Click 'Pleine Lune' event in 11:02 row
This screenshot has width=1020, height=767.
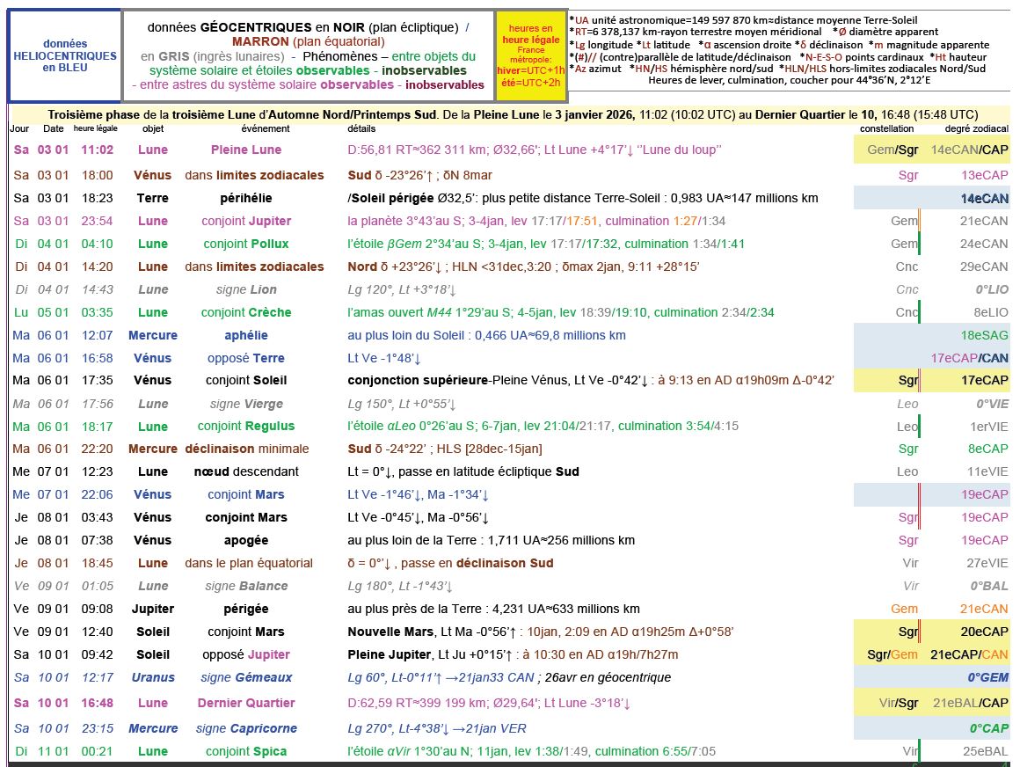pyautogui.click(x=246, y=150)
